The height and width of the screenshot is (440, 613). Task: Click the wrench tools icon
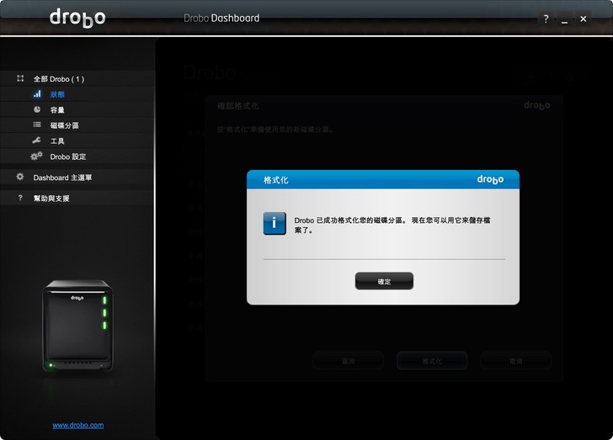tap(37, 140)
